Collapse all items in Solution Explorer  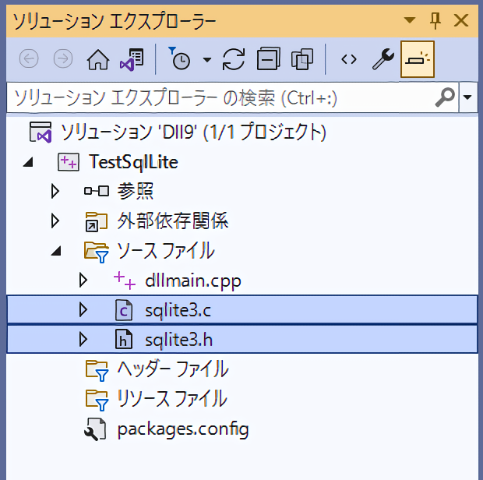pyautogui.click(x=269, y=59)
